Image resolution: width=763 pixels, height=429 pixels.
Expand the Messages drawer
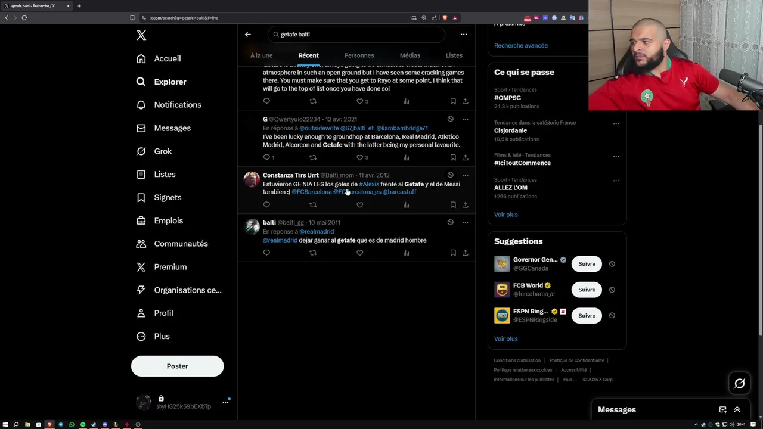[x=737, y=410]
